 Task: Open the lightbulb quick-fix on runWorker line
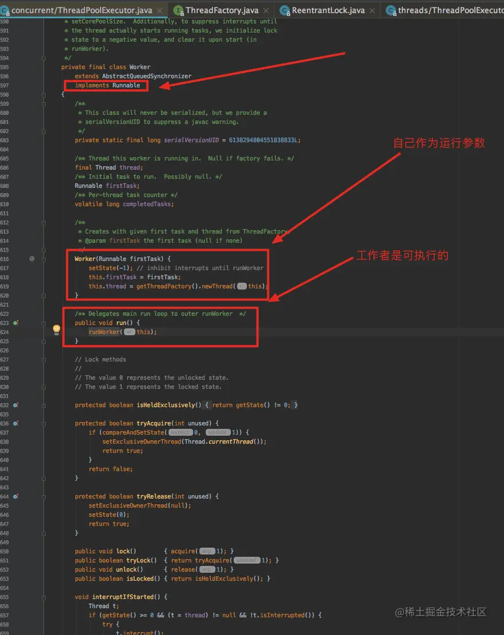[x=57, y=329]
